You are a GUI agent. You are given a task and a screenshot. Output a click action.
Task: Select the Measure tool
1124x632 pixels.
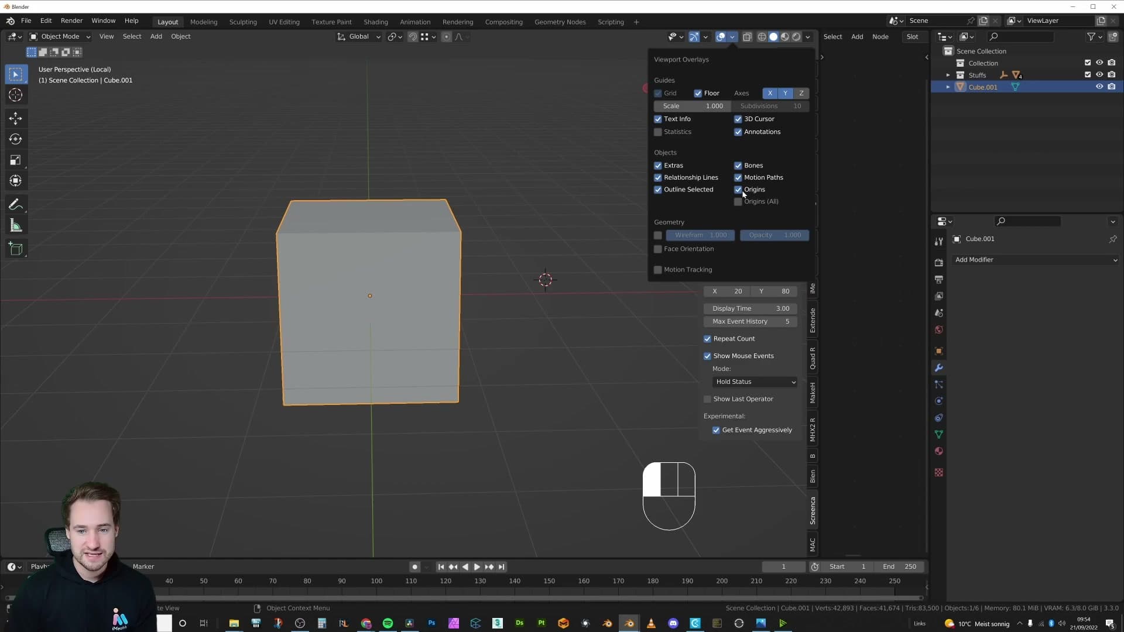pos(16,226)
